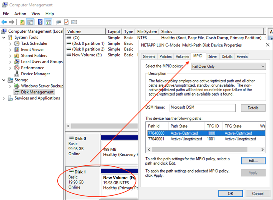The image size is (273, 200).
Task: Expand the Local Users and Groups node
Action: pos(10,62)
